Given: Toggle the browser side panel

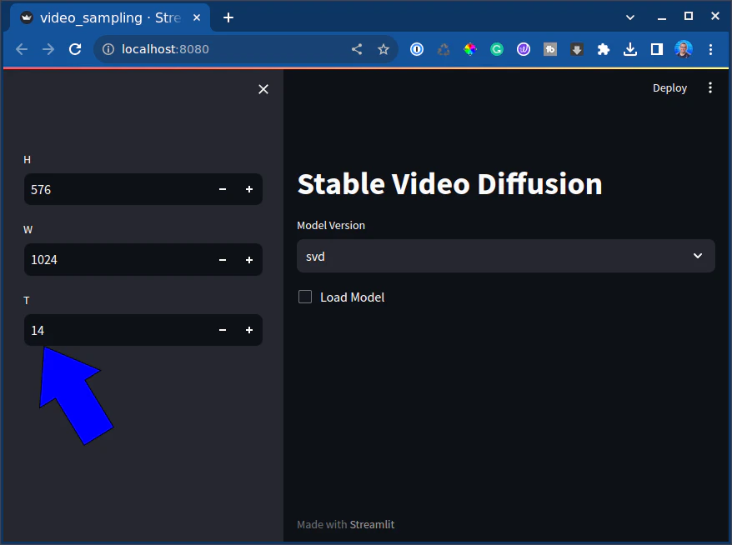Looking at the screenshot, I should click(657, 49).
